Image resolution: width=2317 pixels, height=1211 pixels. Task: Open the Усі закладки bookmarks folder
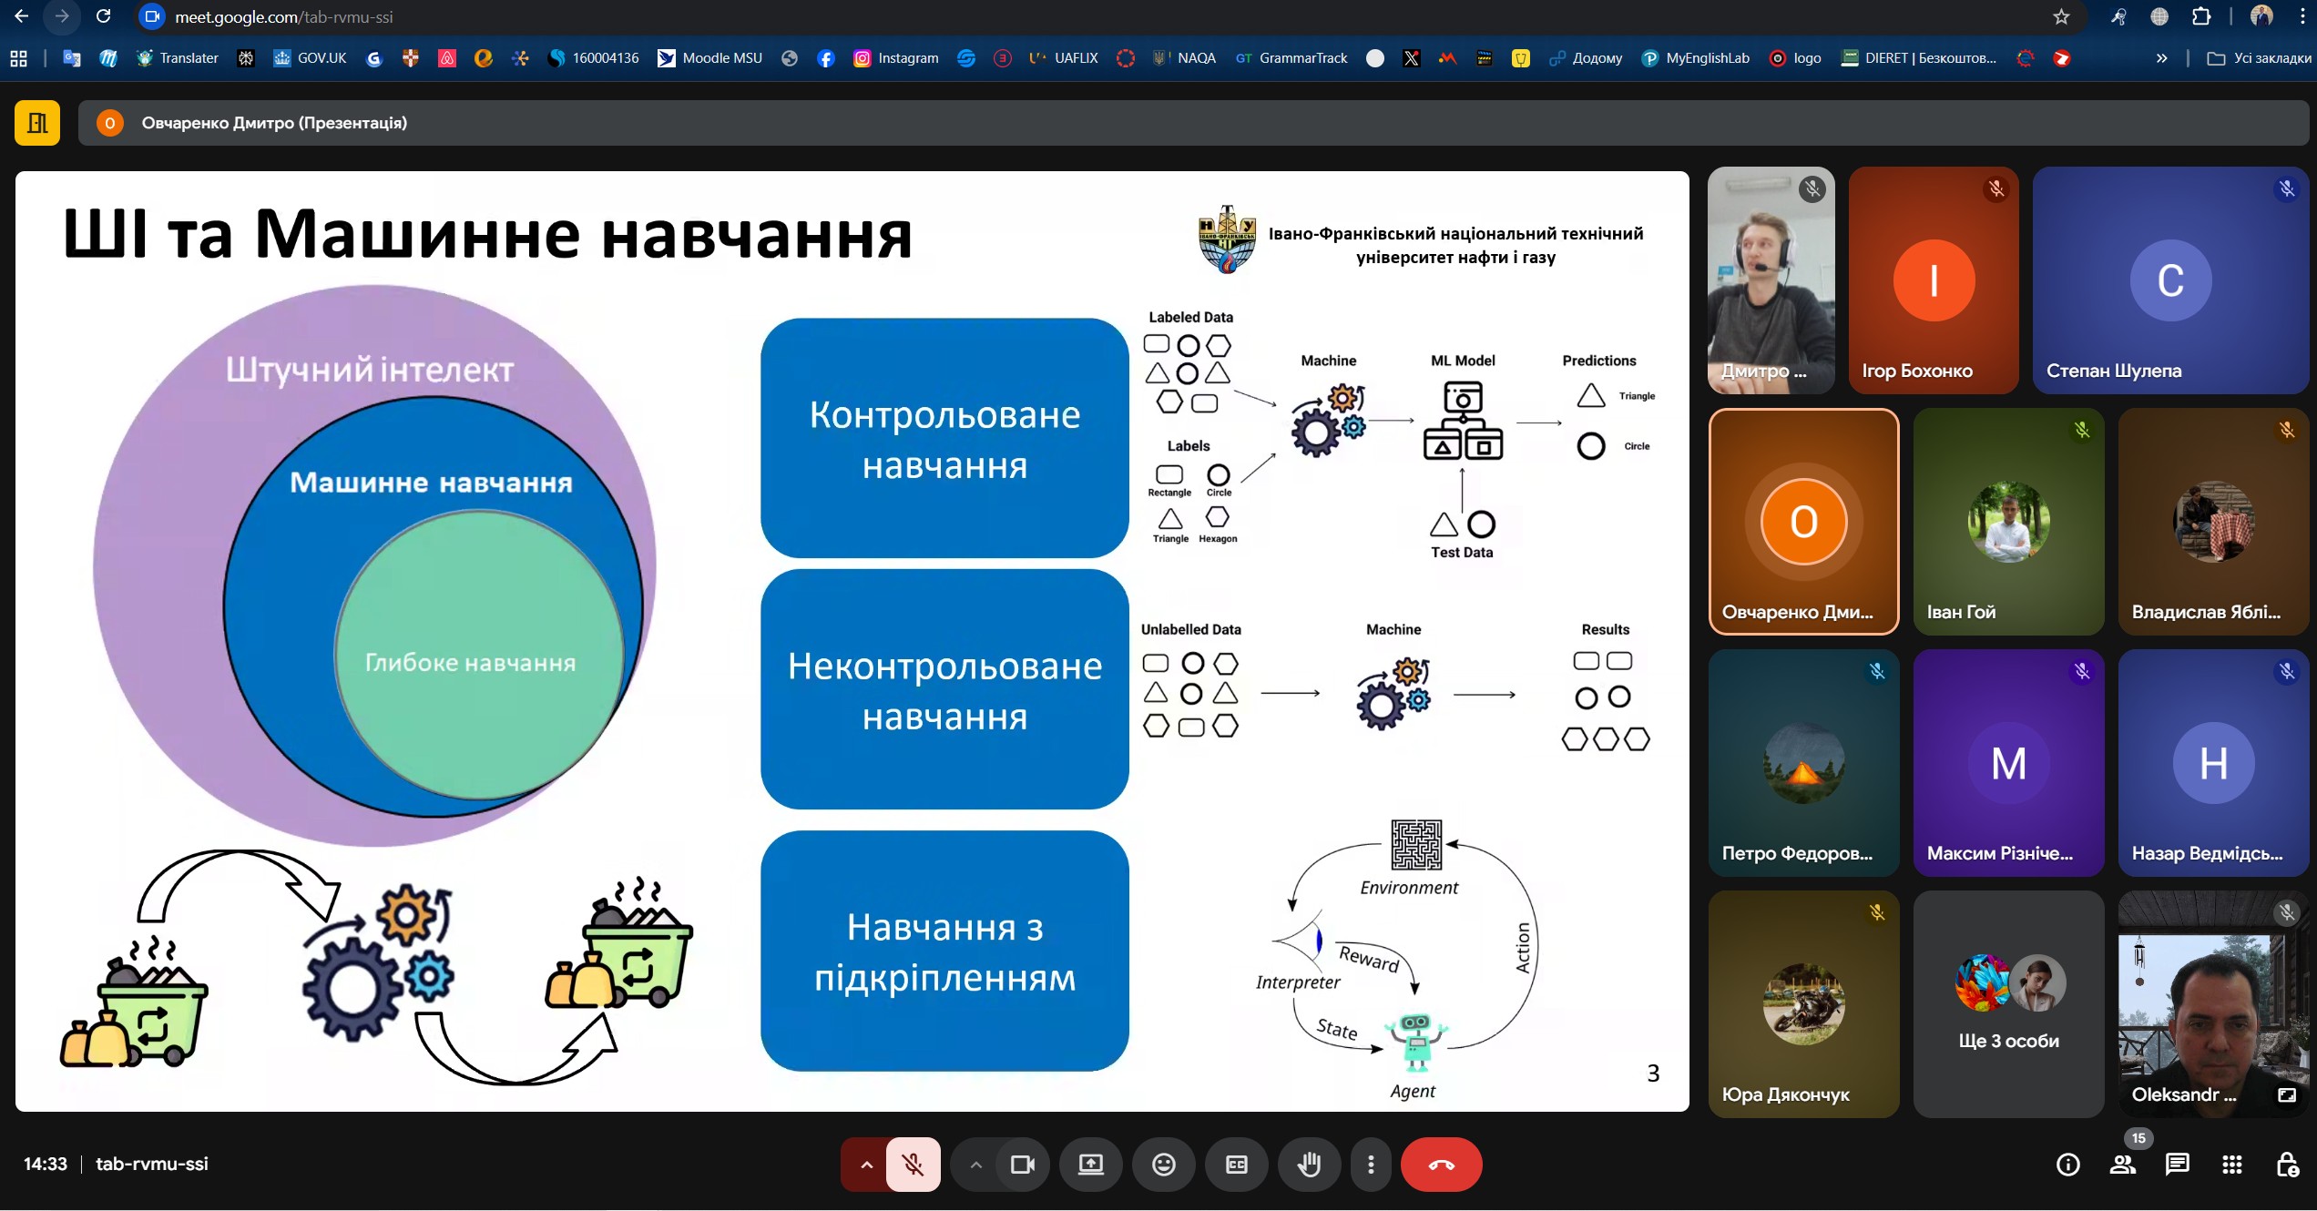pos(2260,58)
